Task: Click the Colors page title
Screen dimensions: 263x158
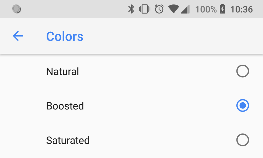Action: point(65,36)
